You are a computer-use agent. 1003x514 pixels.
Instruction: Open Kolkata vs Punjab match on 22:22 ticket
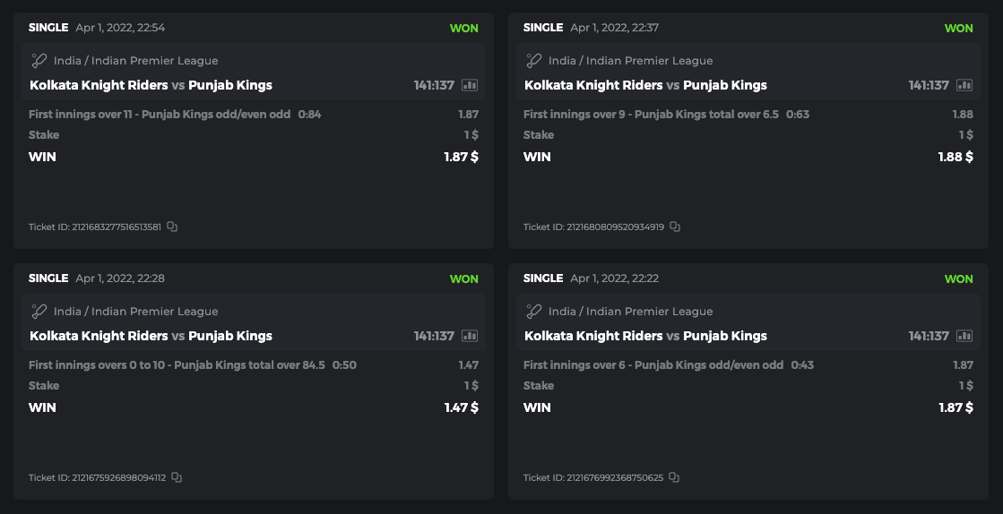(645, 336)
